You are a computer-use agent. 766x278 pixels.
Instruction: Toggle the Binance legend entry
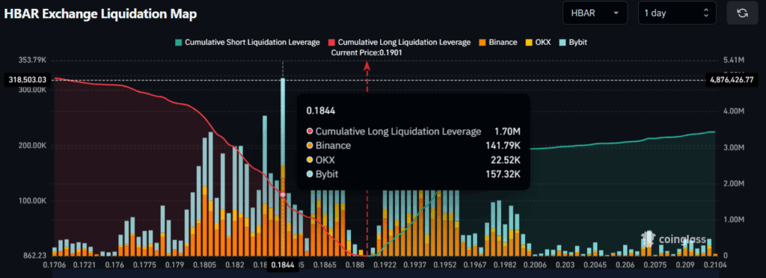497,42
